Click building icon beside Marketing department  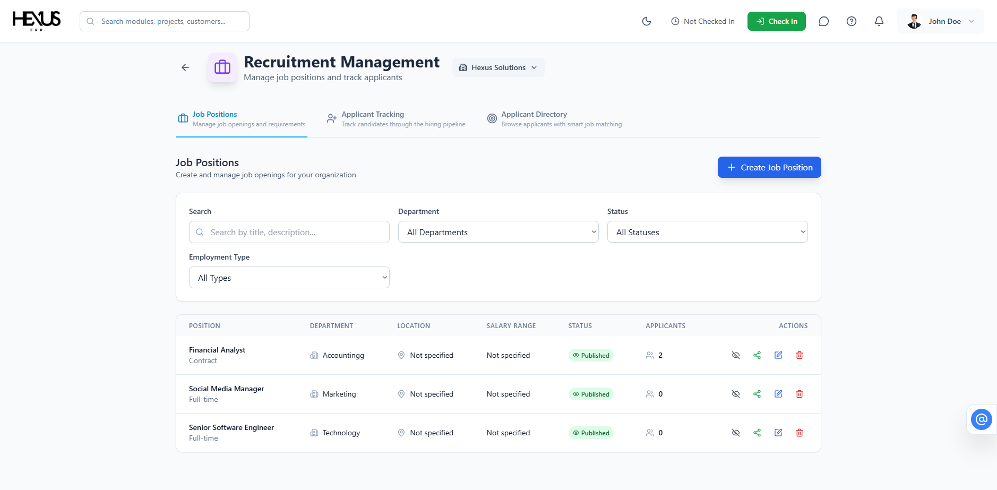pos(314,394)
